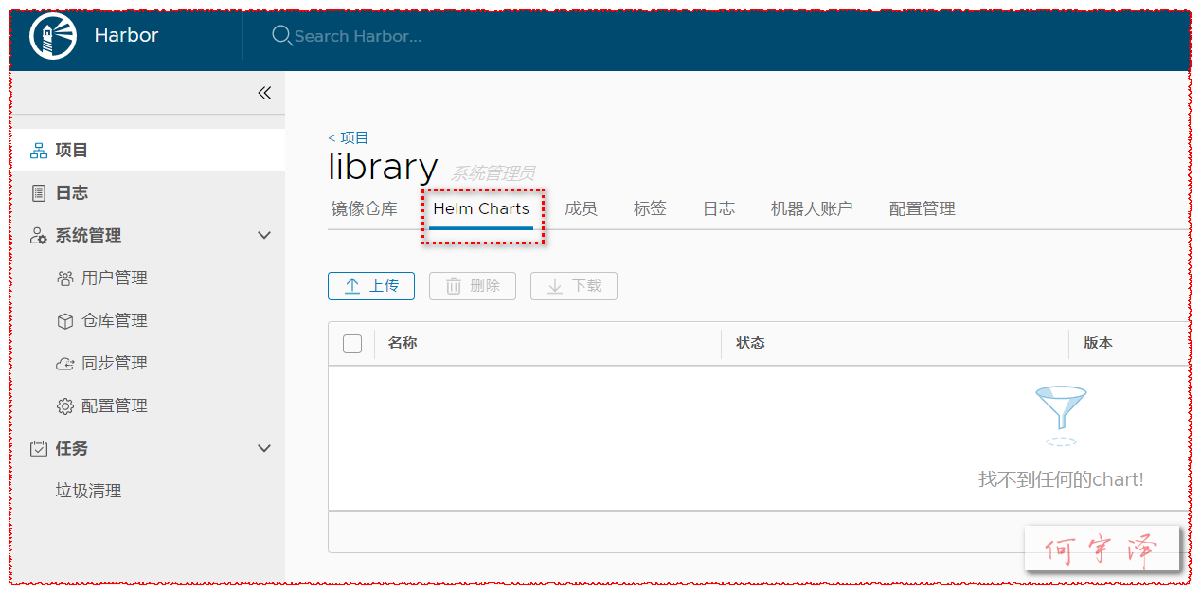Image resolution: width=1201 pixels, height=594 pixels.
Task: Click the 仓库管理 registry cube icon
Action: click(64, 321)
